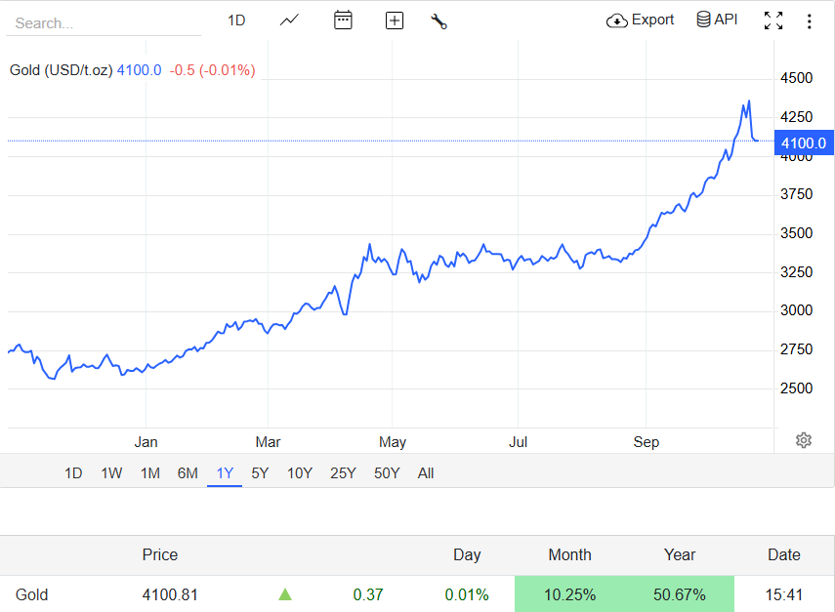Click the Gold (USD/t.oz) chart legend label

click(61, 70)
